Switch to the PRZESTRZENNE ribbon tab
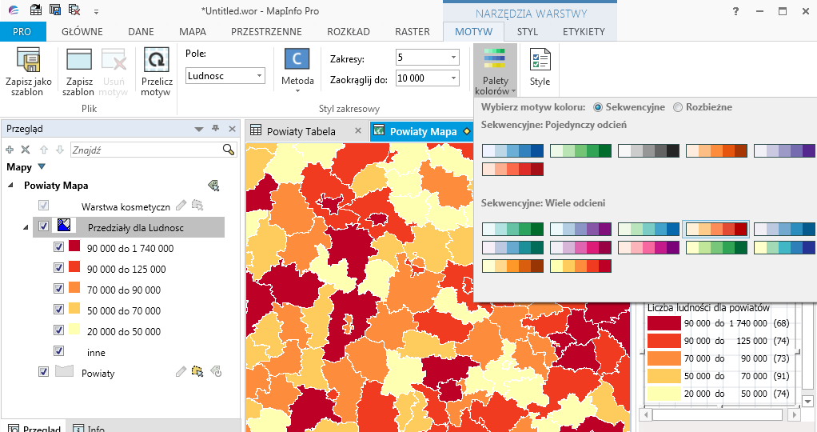This screenshot has width=817, height=432. pos(266,31)
